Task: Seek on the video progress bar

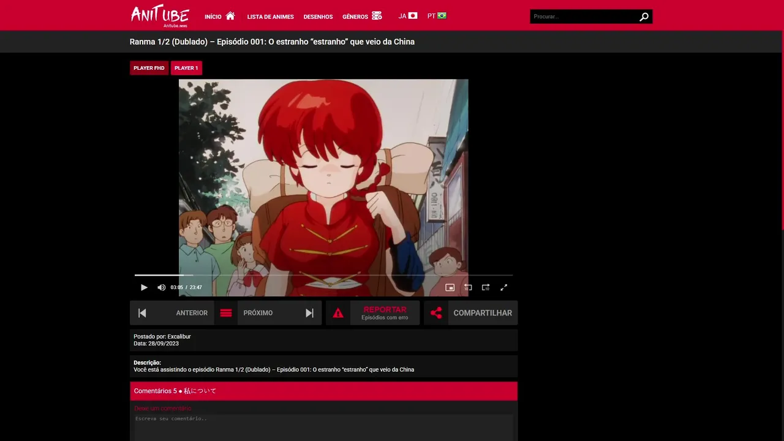Action: coord(323,275)
